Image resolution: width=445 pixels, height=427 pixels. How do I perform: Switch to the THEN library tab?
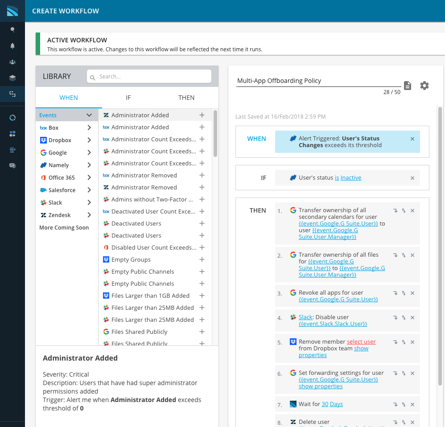click(186, 98)
